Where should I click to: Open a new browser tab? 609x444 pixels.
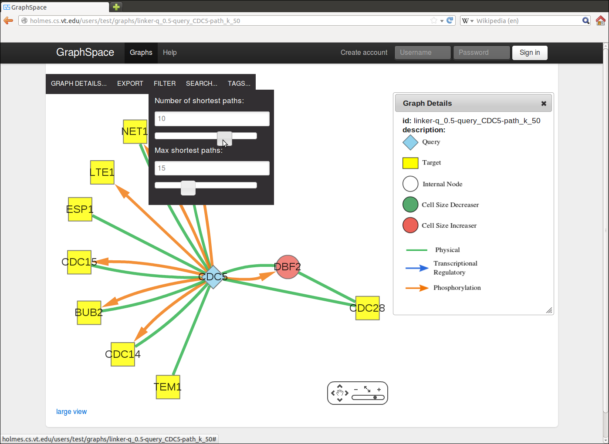pyautogui.click(x=116, y=7)
